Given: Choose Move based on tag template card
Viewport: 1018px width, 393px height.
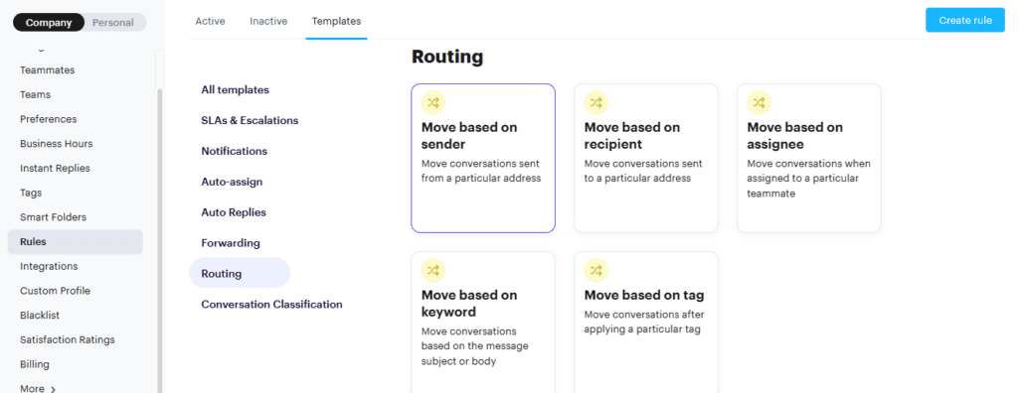Looking at the screenshot, I should point(646,323).
